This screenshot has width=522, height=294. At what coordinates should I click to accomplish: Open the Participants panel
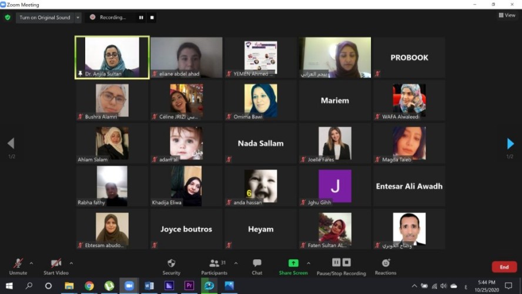[x=215, y=266]
